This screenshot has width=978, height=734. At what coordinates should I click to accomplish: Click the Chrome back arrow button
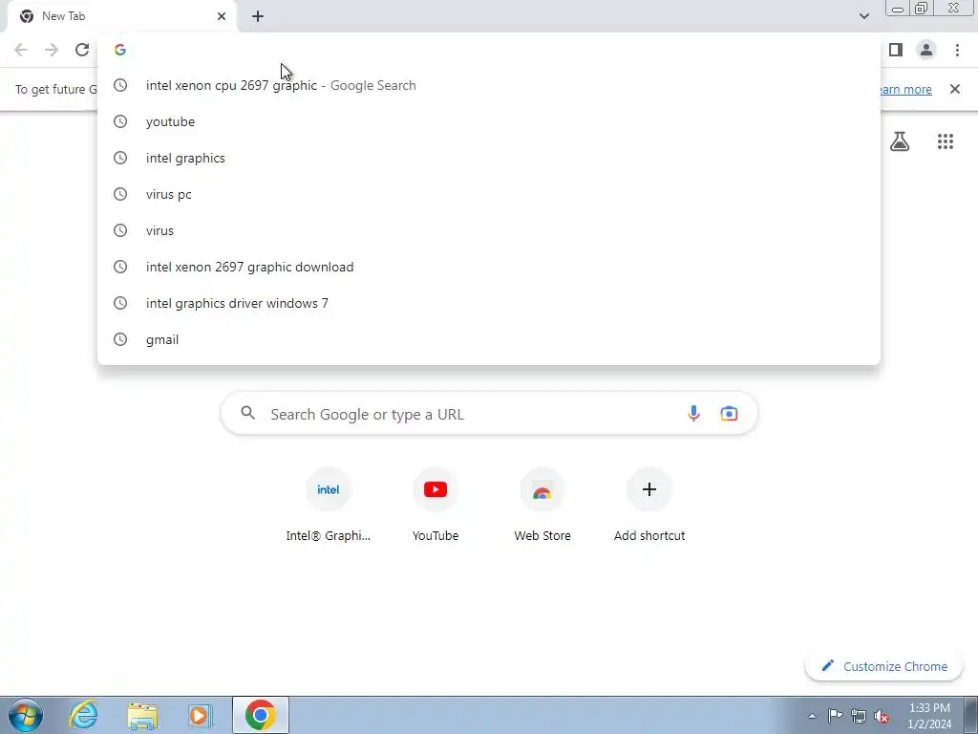[21, 50]
